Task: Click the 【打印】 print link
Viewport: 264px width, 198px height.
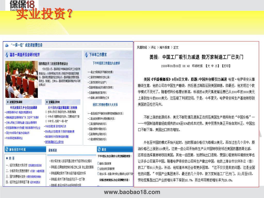Action: pos(226,66)
